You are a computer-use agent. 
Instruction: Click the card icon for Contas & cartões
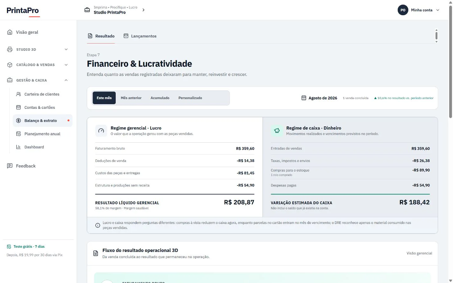point(18,107)
